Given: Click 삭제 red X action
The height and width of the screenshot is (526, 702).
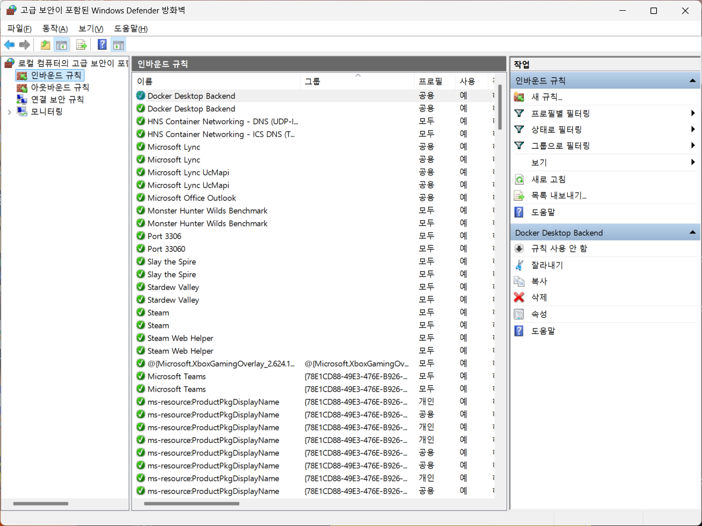Looking at the screenshot, I should coord(539,297).
